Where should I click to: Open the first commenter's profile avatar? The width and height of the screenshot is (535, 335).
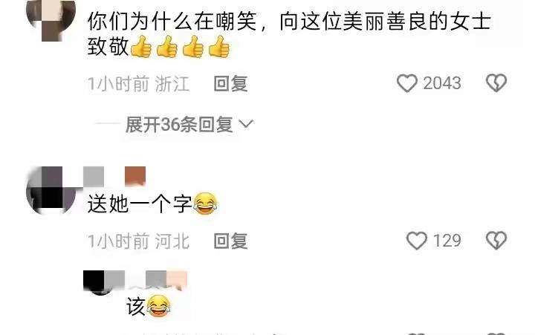pos(51,21)
